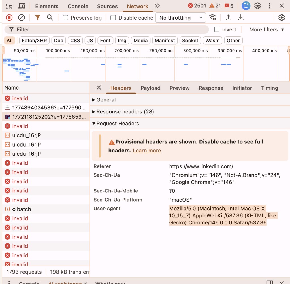This screenshot has width=290, height=284.
Task: Enable the Preserve log checkbox
Action: click(65, 18)
